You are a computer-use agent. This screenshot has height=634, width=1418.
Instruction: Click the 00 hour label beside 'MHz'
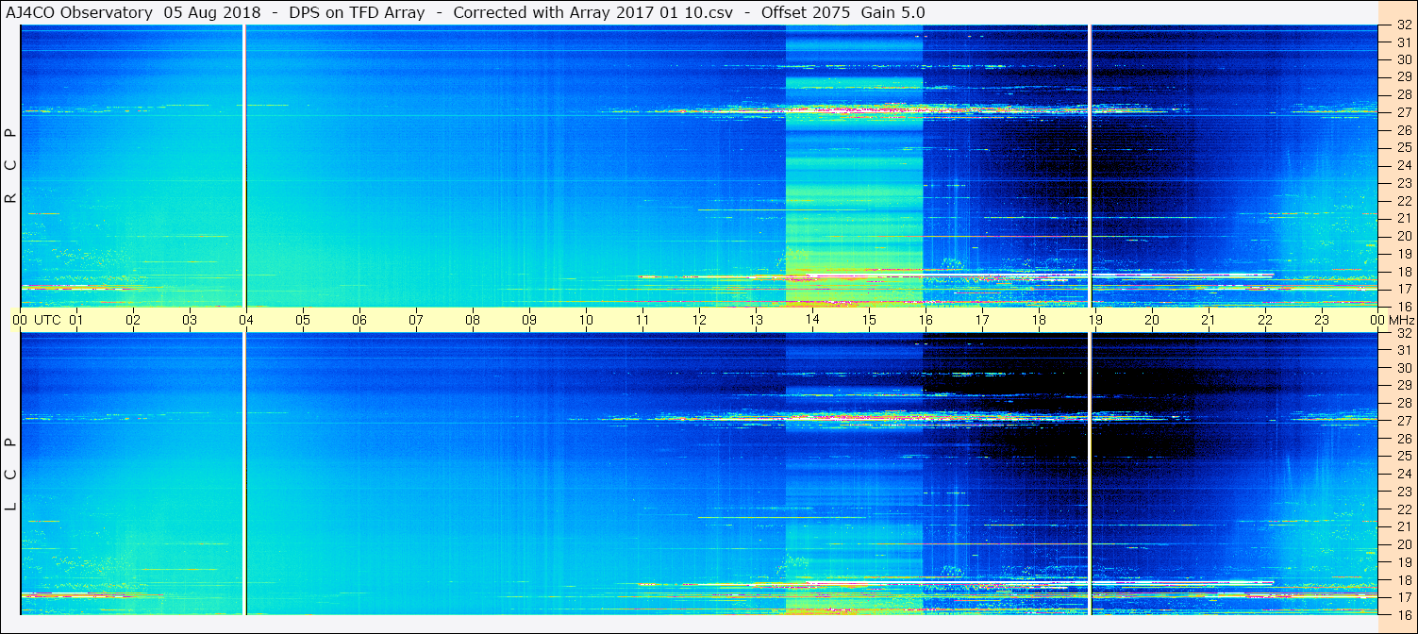tap(1376, 320)
